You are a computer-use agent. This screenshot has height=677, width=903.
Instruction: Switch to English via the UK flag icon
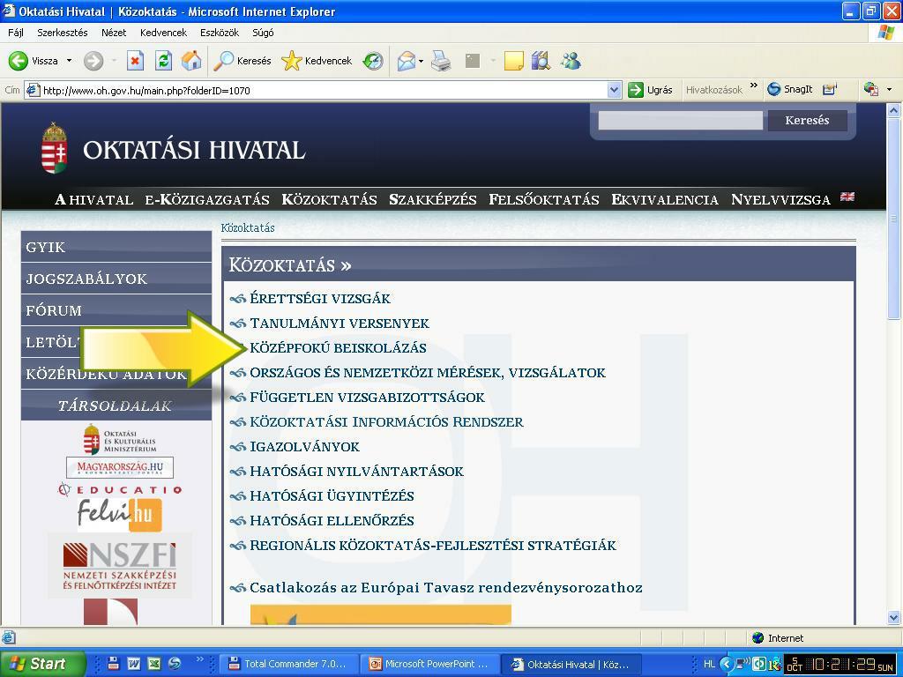point(847,197)
